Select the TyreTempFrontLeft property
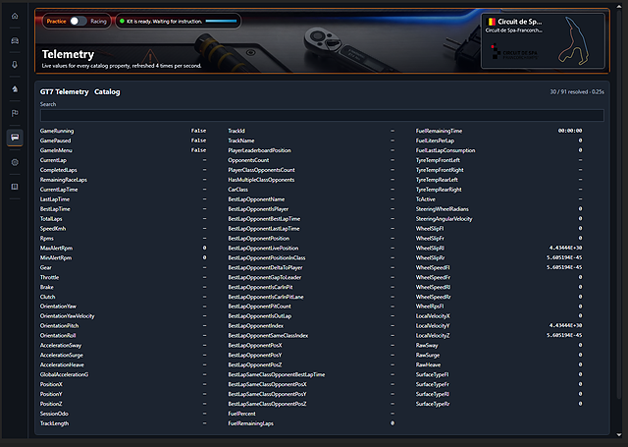Screen dimensions: 628x447 [438, 160]
